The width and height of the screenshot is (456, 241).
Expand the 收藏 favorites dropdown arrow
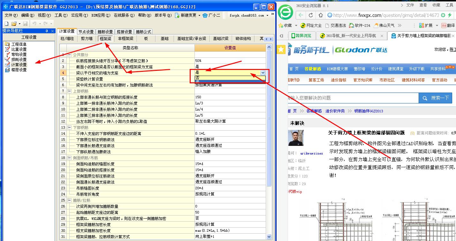click(x=296, y=26)
